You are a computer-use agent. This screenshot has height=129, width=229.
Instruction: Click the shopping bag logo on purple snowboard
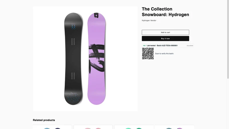96,15
